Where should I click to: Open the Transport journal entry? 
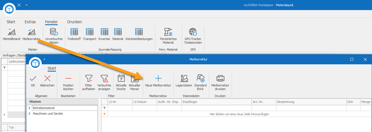[x=90, y=34]
